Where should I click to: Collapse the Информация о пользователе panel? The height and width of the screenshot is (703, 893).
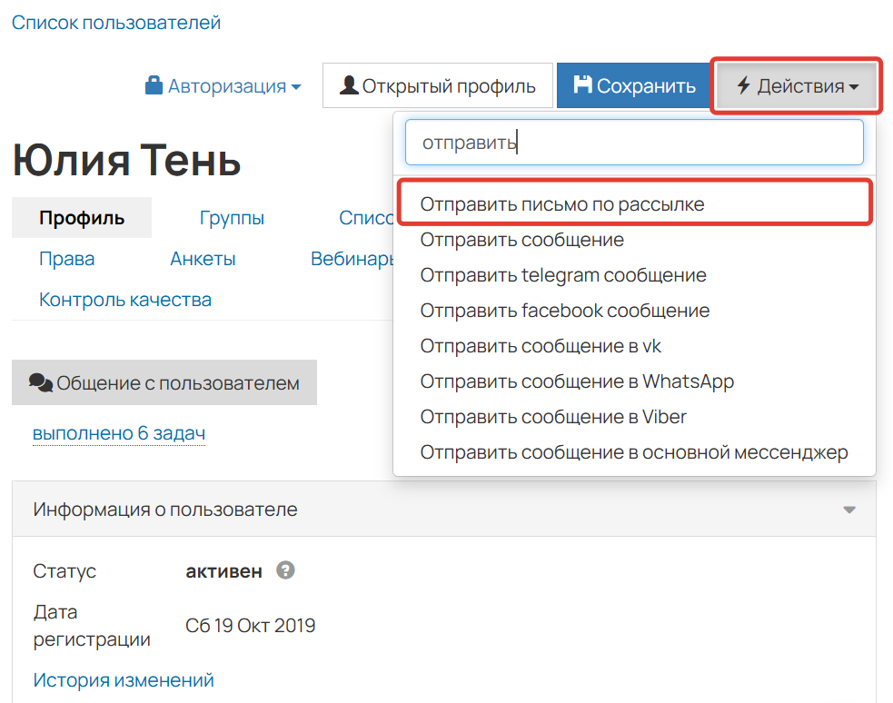tap(850, 510)
